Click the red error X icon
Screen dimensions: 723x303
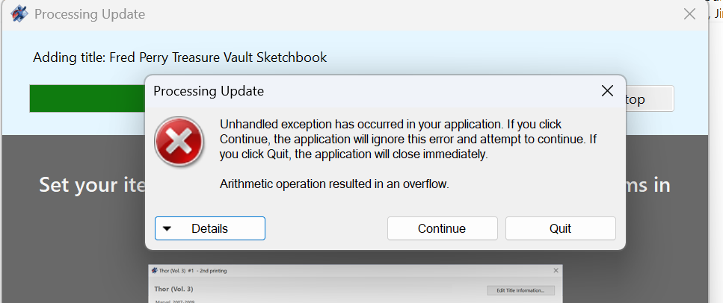179,141
